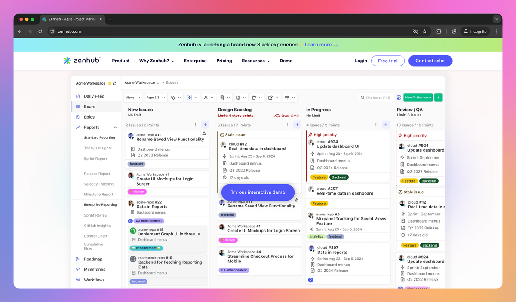Open labels tag filter dropdown
Image resolution: width=516 pixels, height=302 pixels.
(176, 98)
